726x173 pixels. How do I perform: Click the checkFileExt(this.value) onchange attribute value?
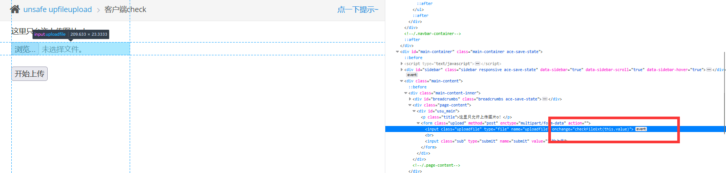click(601, 129)
